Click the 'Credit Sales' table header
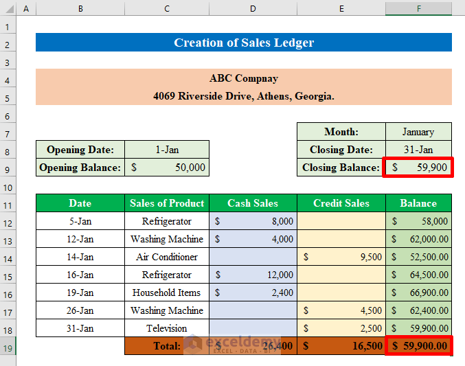The image size is (465, 366). pos(341,203)
